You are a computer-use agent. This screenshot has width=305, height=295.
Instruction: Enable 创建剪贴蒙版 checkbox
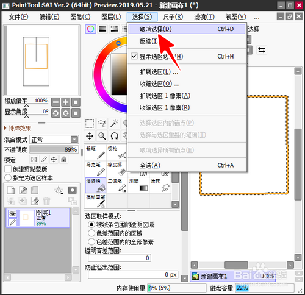click(8, 169)
